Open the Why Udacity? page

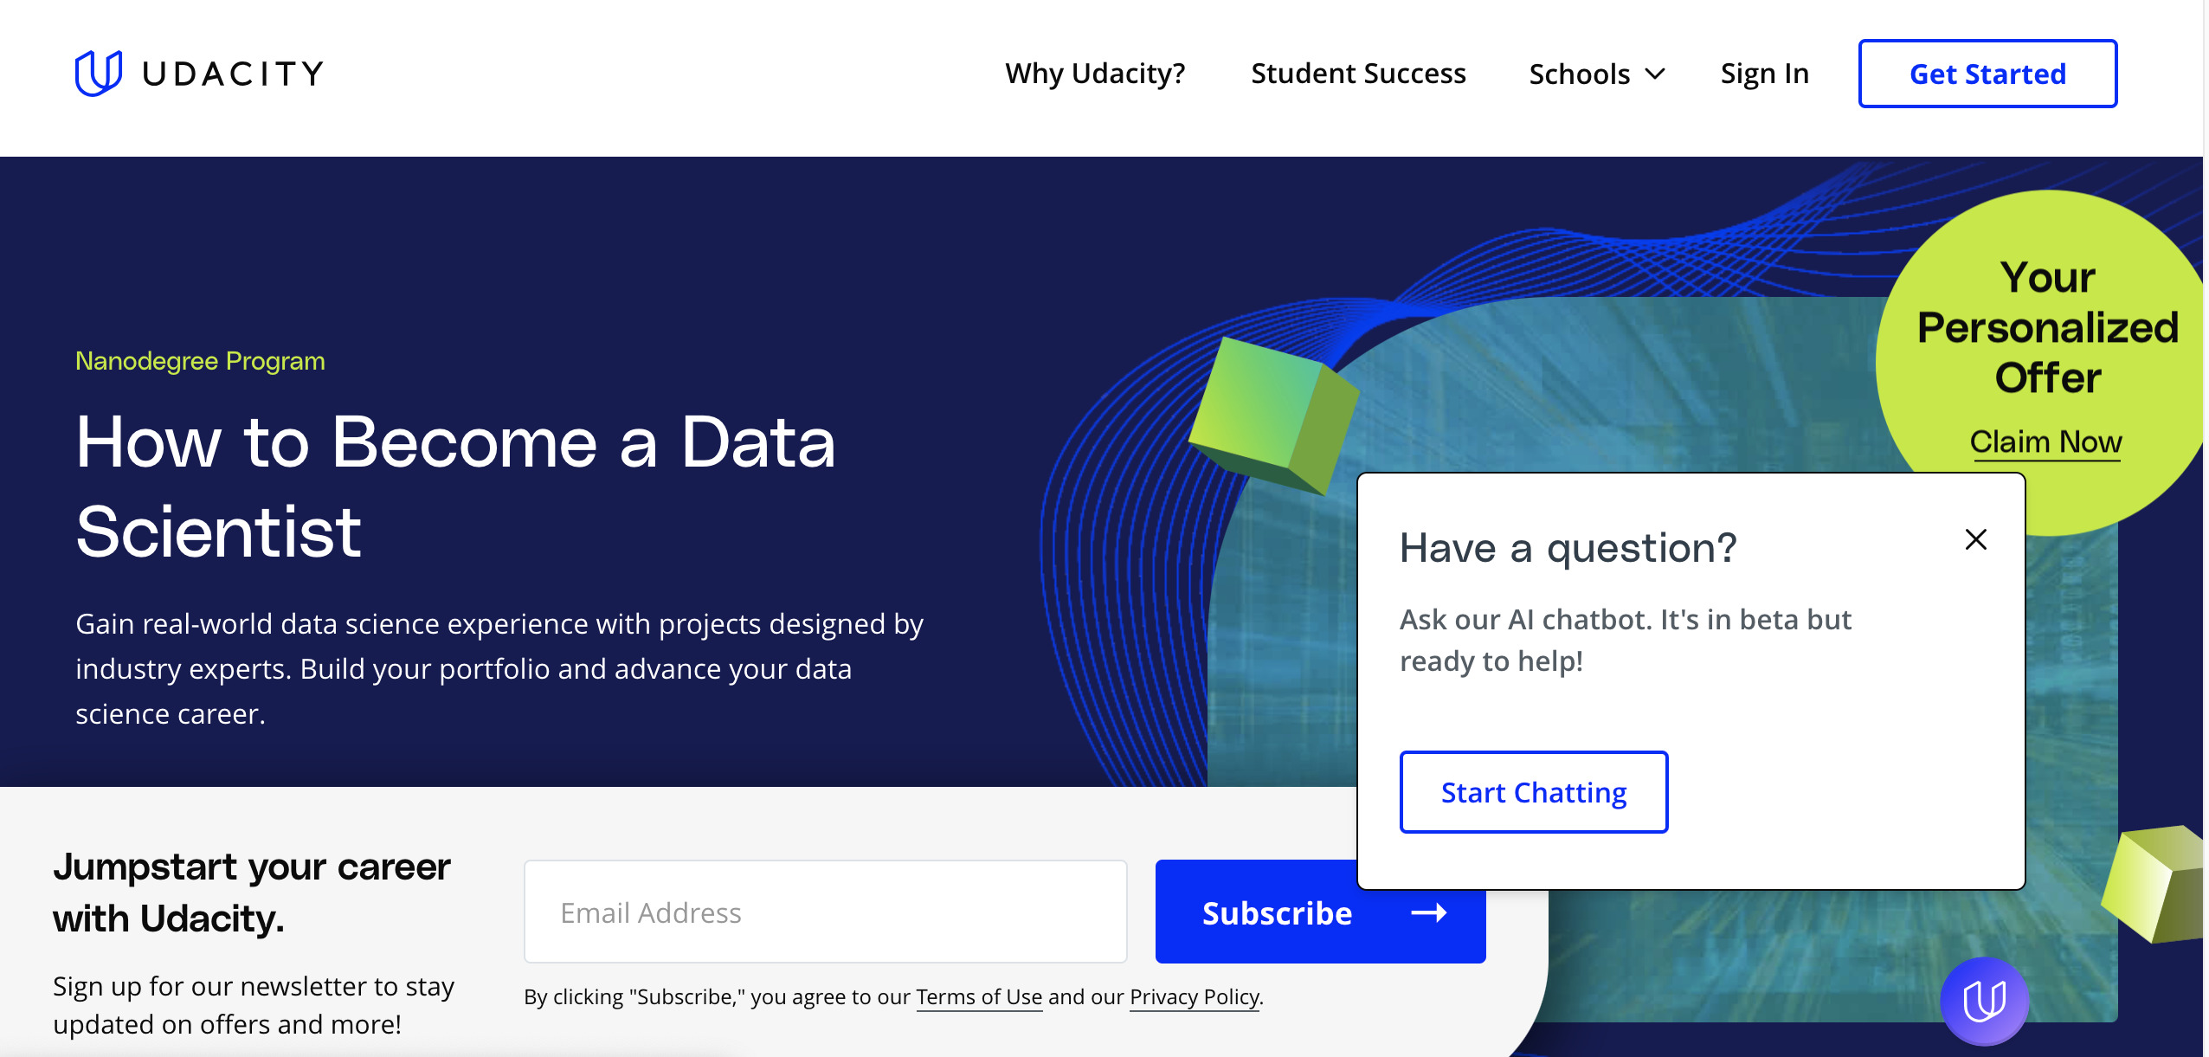pos(1095,74)
